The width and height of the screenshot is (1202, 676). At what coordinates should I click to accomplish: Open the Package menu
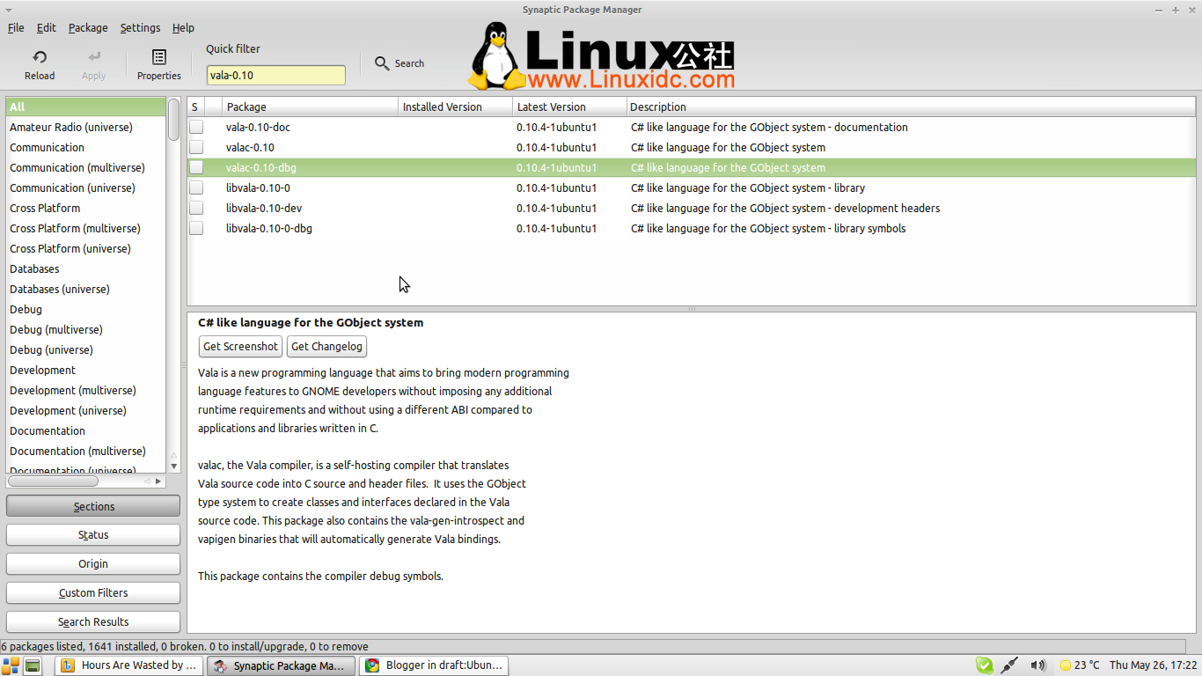(88, 28)
